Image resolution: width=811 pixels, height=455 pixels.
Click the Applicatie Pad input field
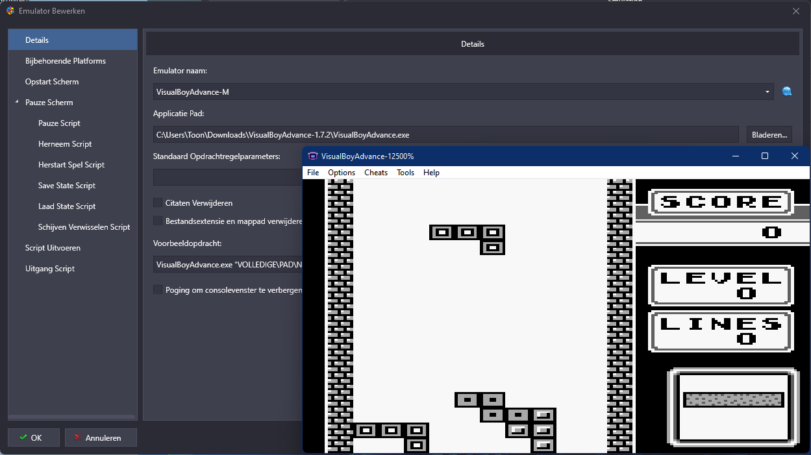[446, 134]
